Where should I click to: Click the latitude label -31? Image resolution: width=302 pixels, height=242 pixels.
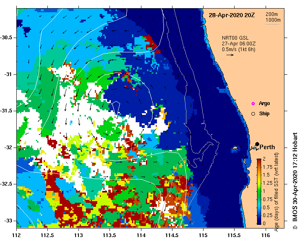(x=8, y=74)
